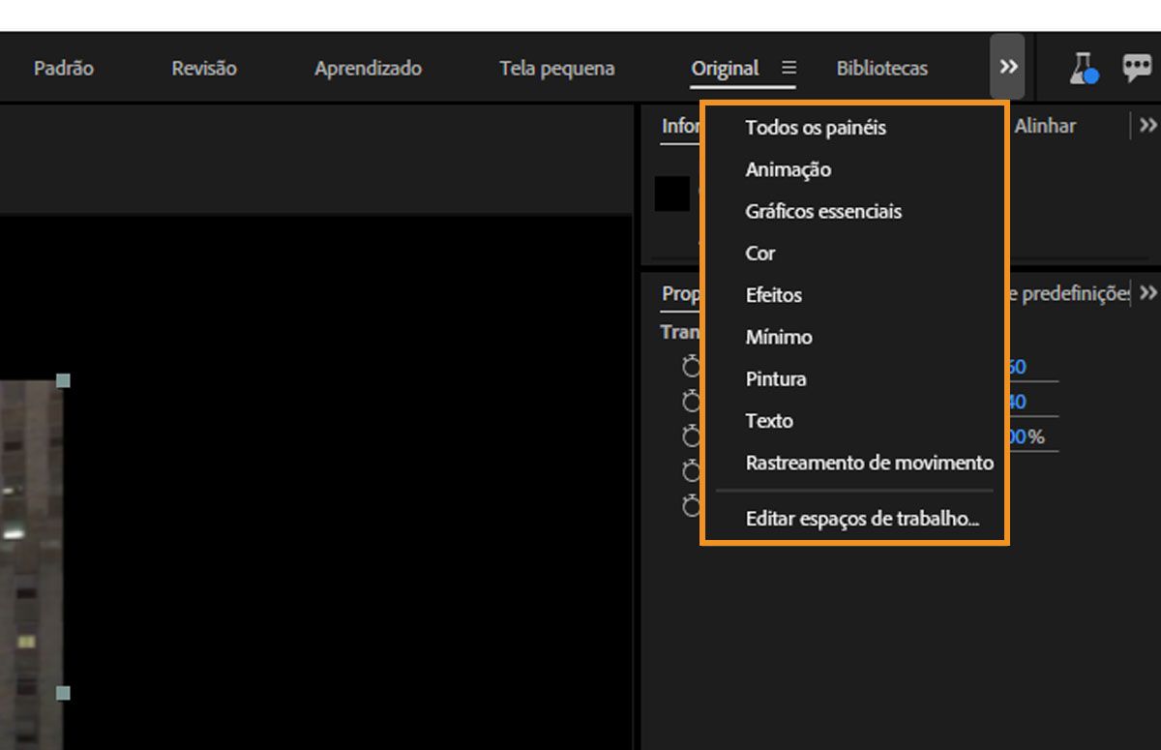Expand the Alinhar panel overflow chevron

click(x=1147, y=125)
